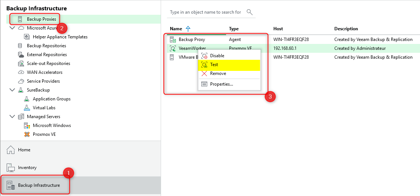The width and height of the screenshot is (420, 196).
Task: Click the 192.168.60.1 host cell
Action: [x=286, y=48]
